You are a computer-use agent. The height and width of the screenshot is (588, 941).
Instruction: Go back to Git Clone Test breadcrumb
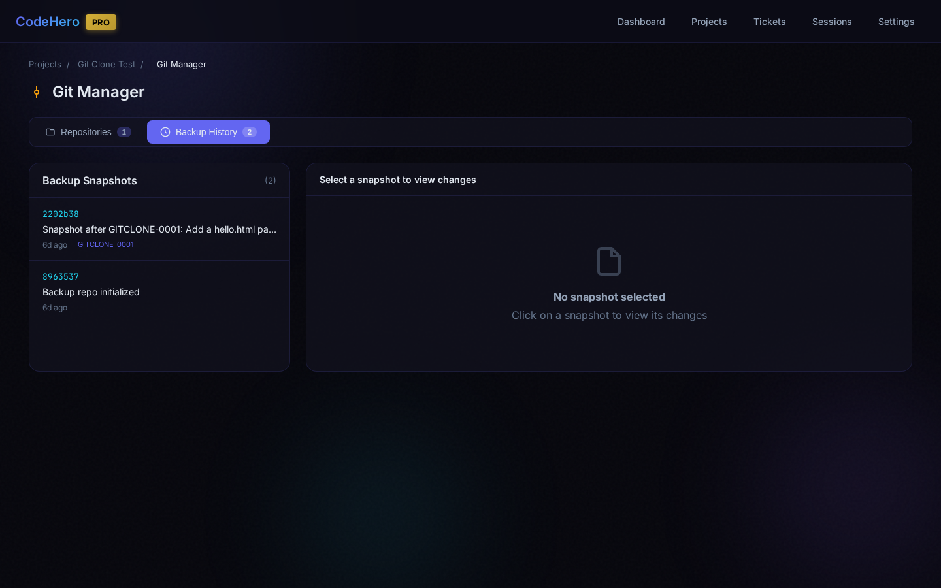107,64
